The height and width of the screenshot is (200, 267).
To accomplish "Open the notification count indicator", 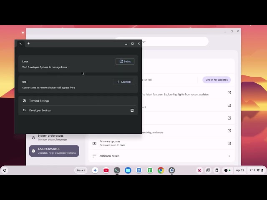I will pyautogui.click(x=227, y=170).
